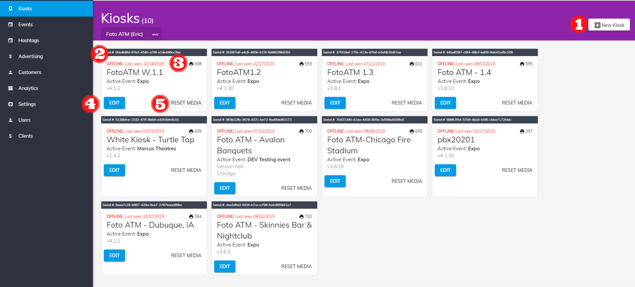Navigate to the Settings section
Image resolution: width=635 pixels, height=287 pixels.
27,104
